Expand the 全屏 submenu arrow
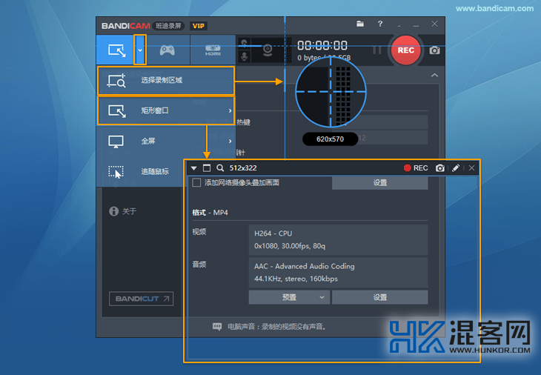Screen dimensions: 541x375 click(230, 141)
